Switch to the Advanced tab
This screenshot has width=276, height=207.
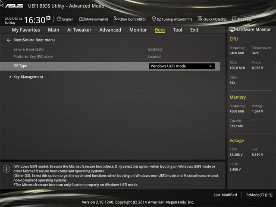tap(110, 30)
